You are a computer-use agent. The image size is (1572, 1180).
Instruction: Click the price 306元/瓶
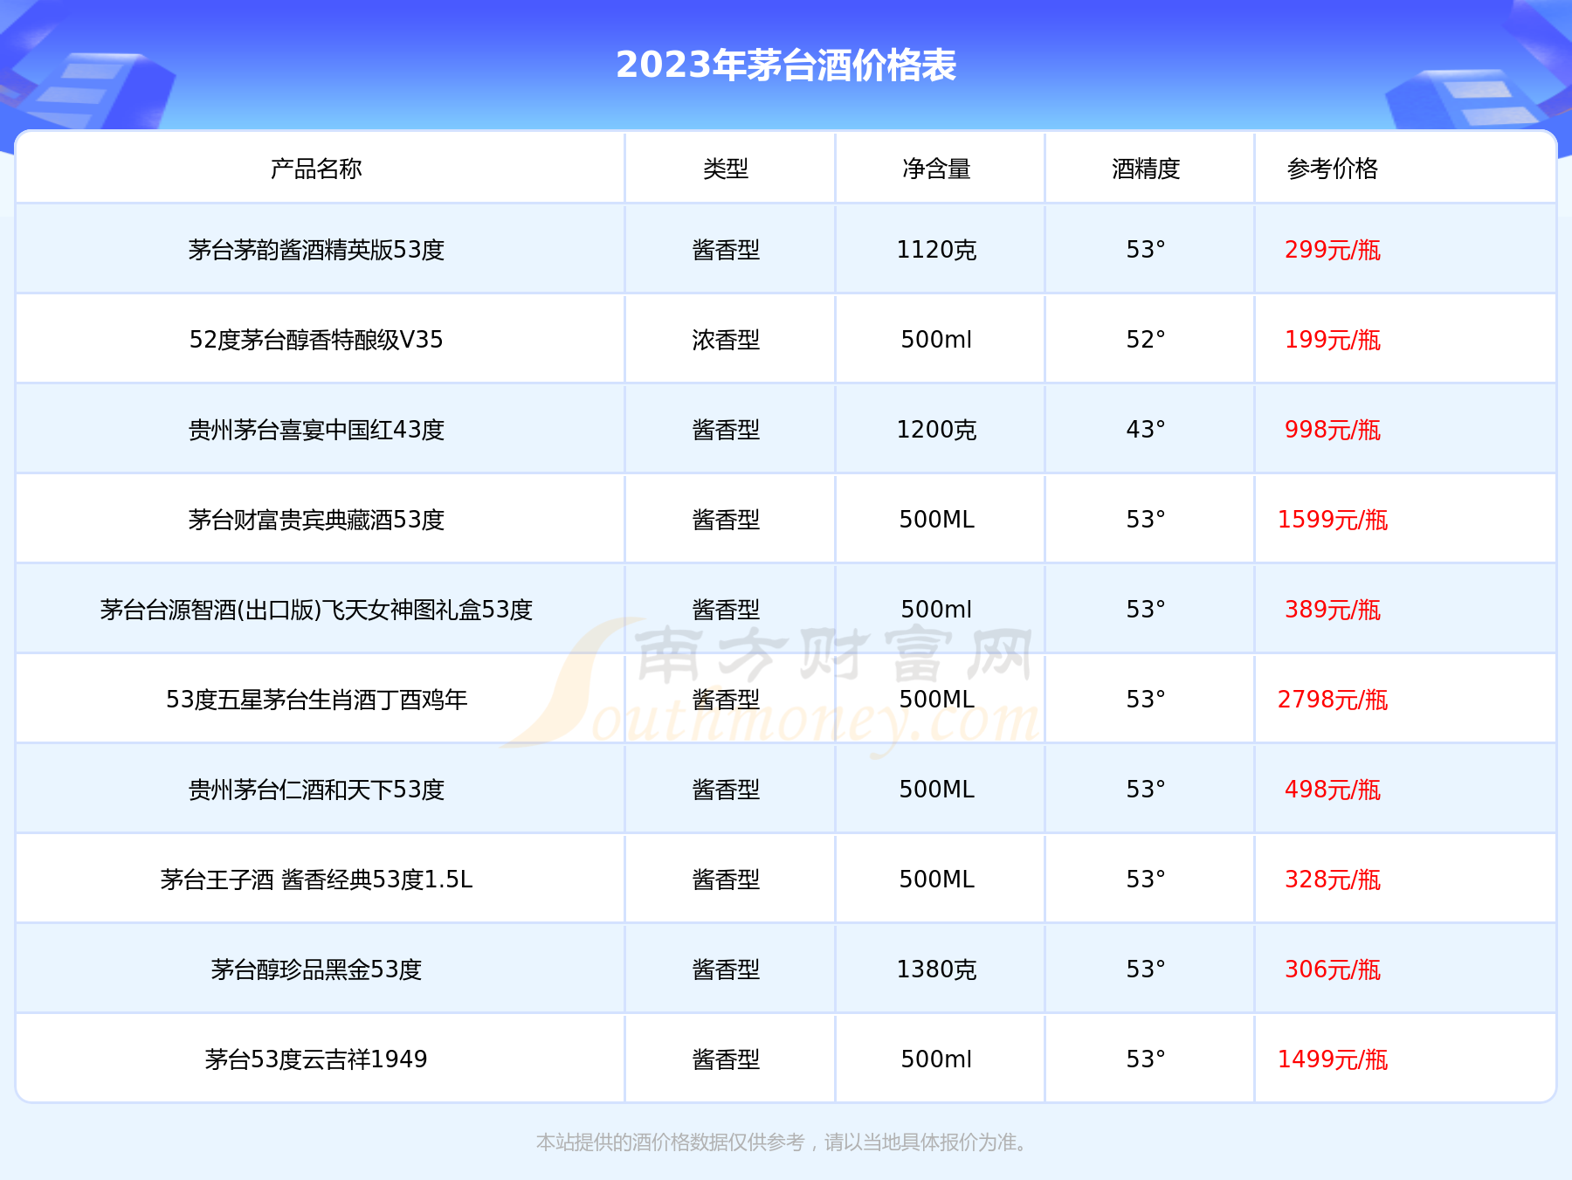tap(1333, 970)
